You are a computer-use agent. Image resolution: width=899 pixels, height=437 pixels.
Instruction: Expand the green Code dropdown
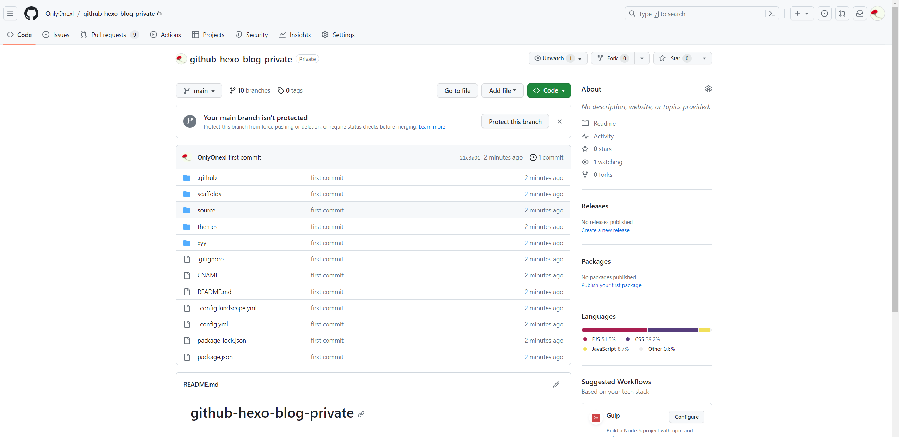tap(549, 90)
